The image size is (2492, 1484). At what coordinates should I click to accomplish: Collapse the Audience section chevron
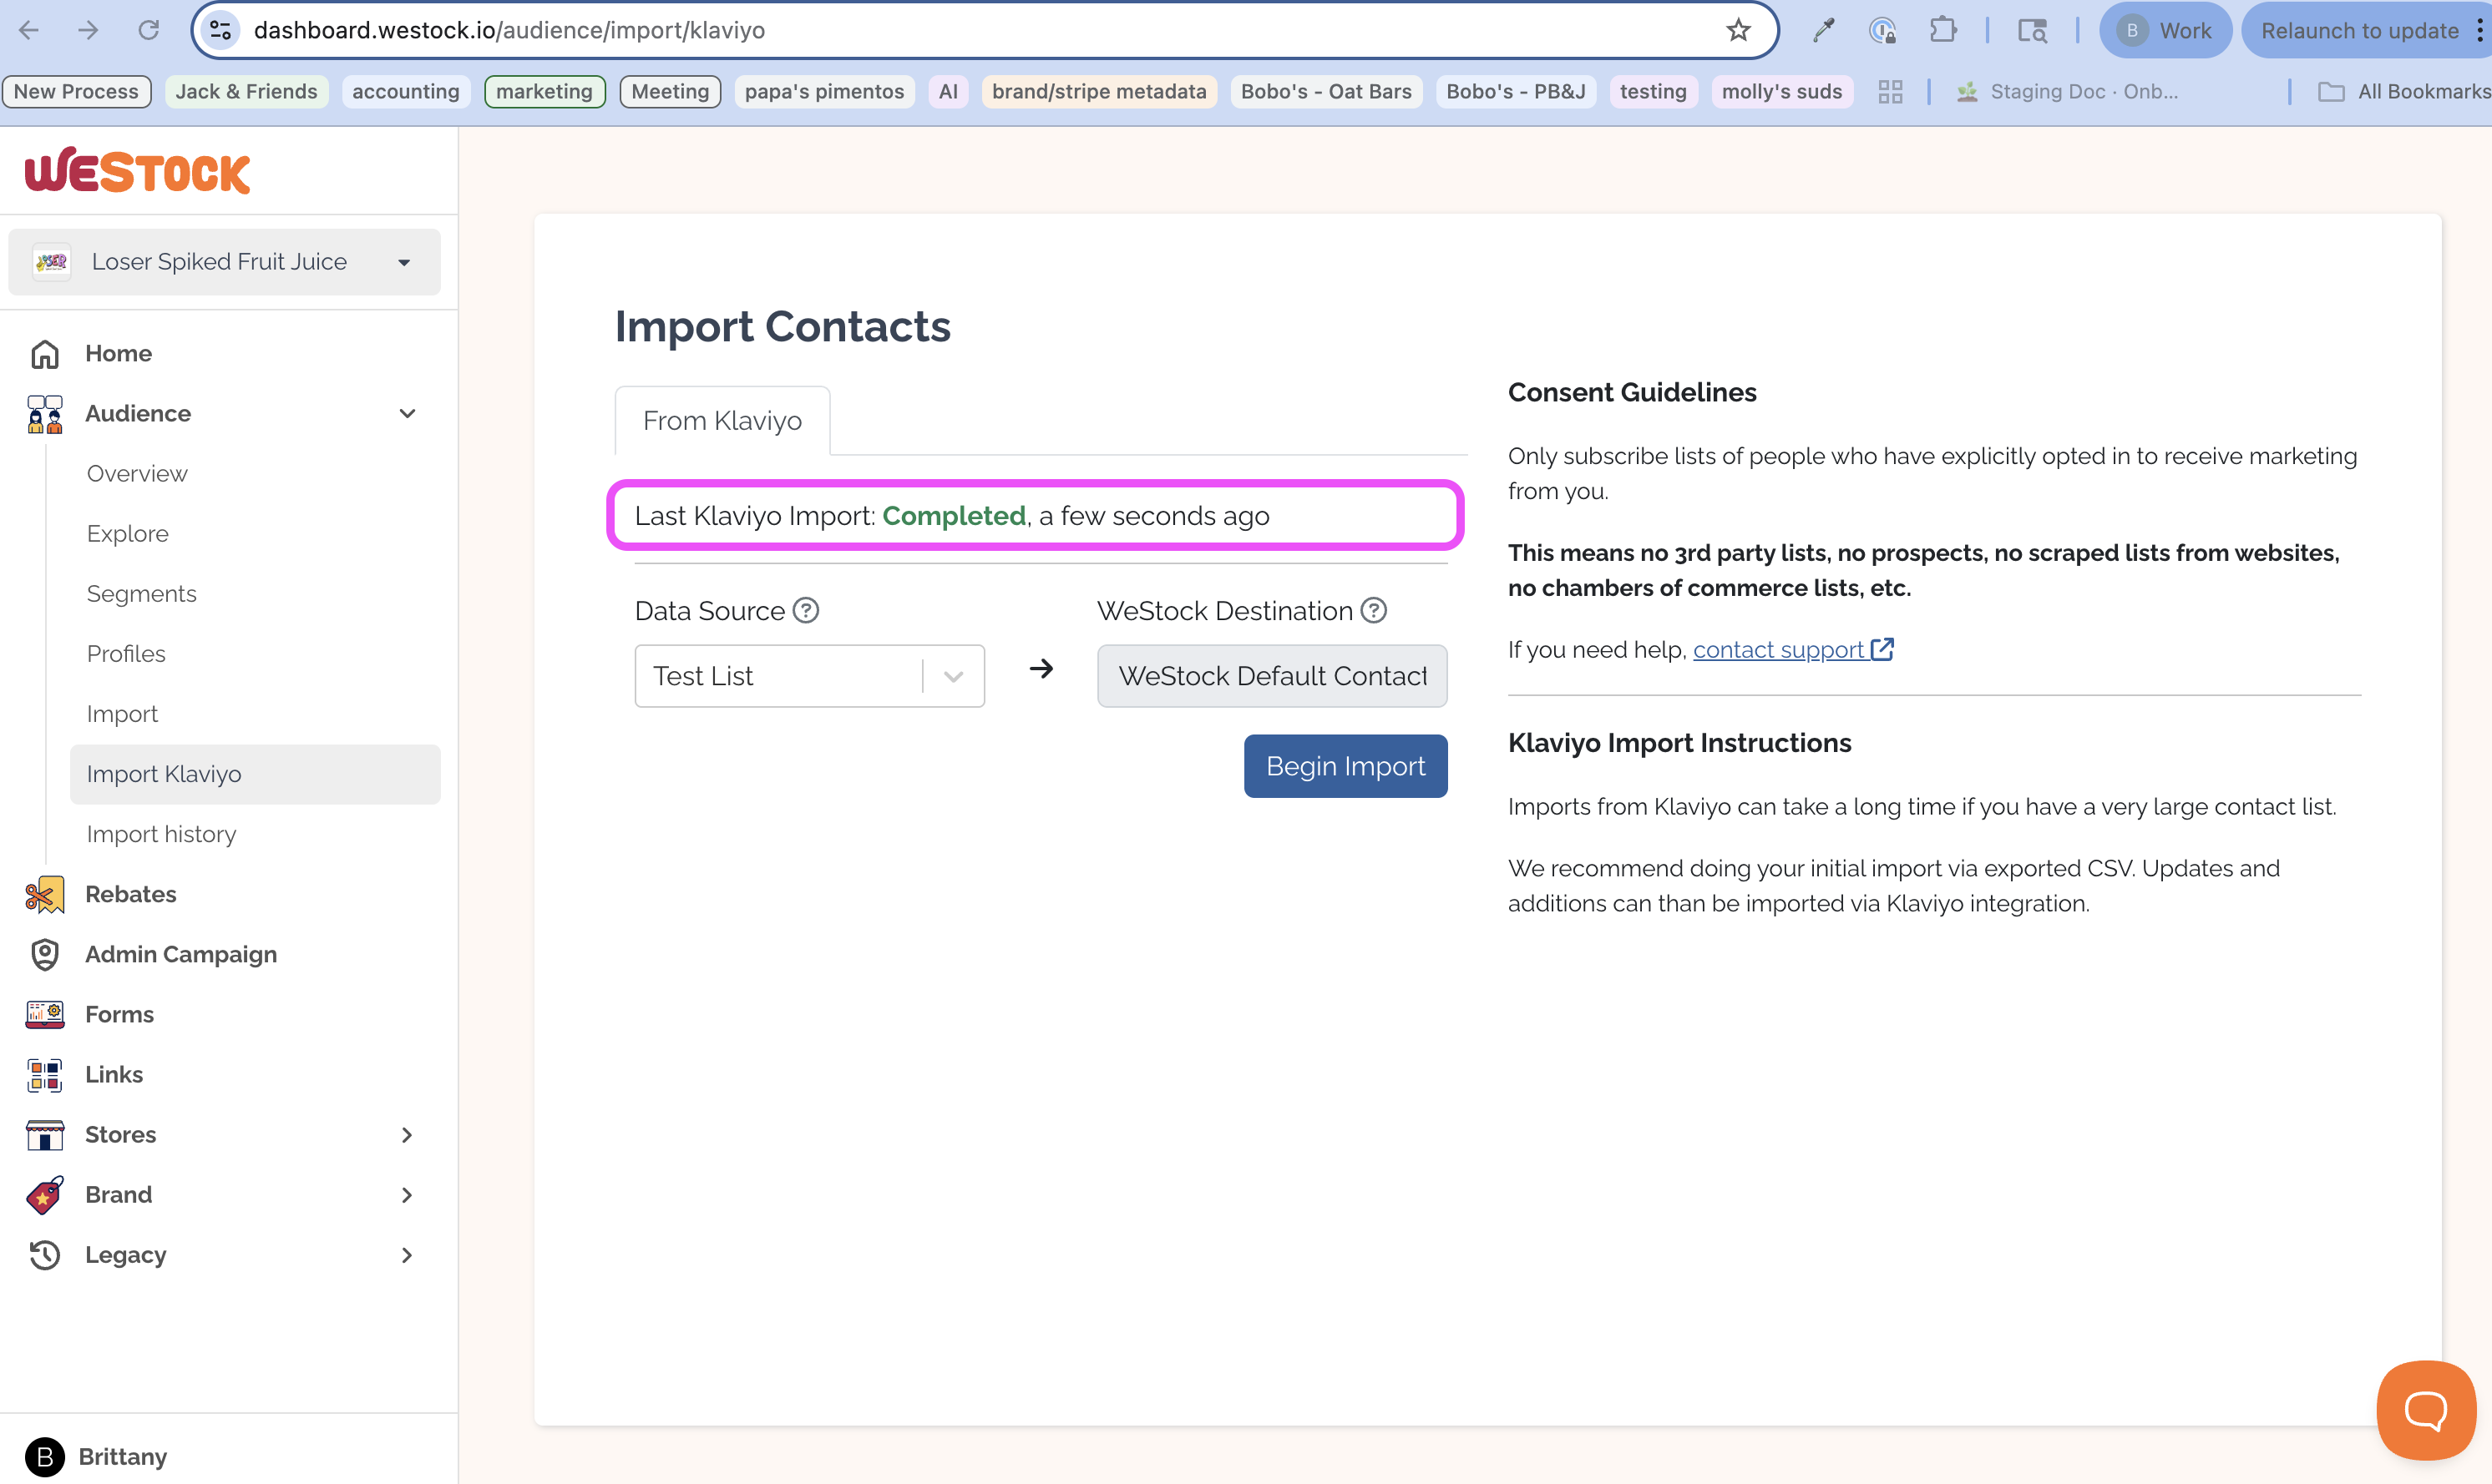(408, 414)
